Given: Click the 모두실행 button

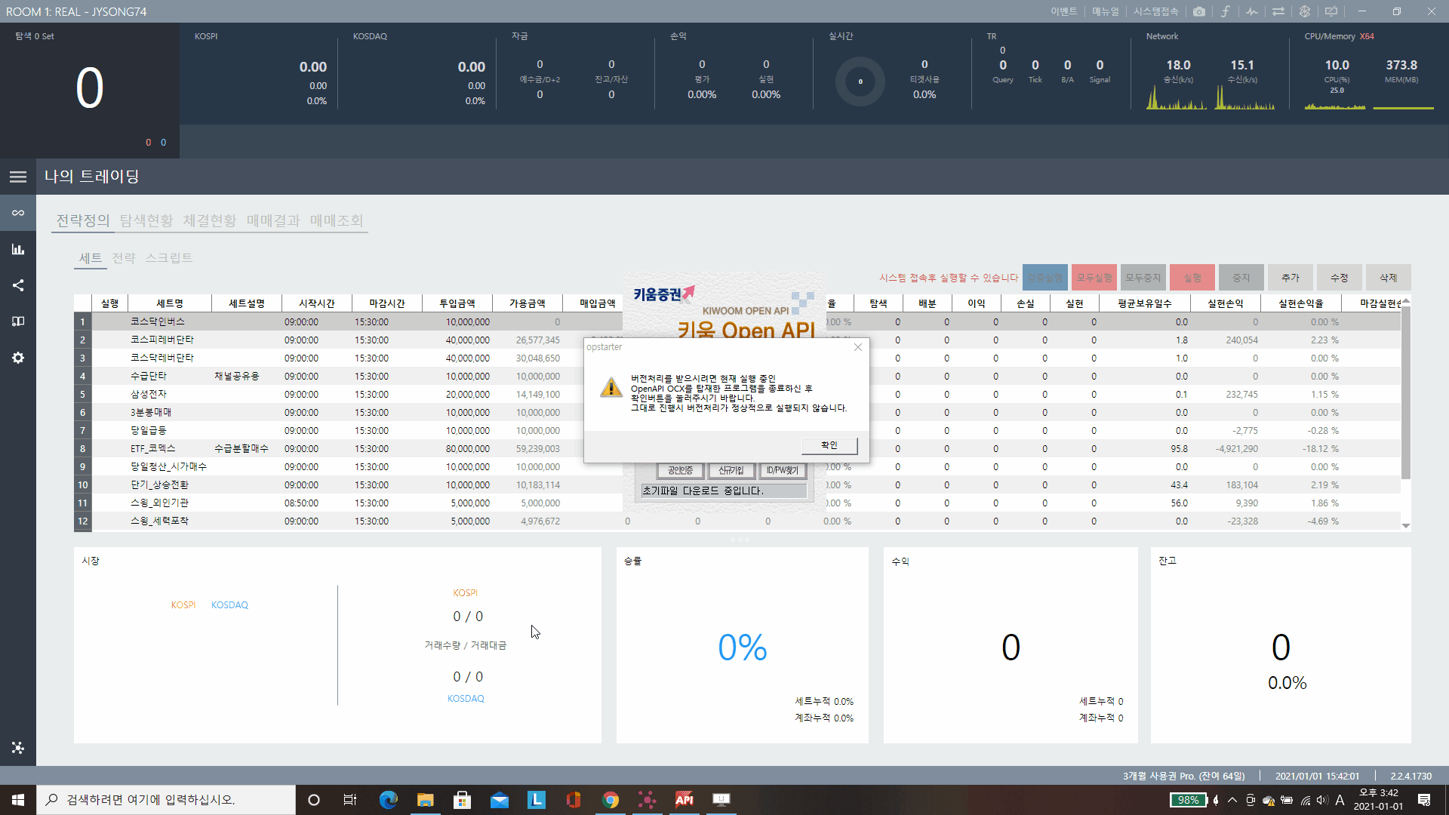Looking at the screenshot, I should pyautogui.click(x=1094, y=278).
